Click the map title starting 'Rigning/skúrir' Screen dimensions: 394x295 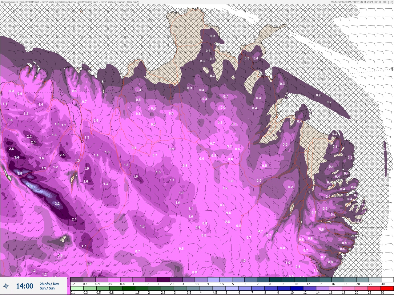[x=70, y=2]
